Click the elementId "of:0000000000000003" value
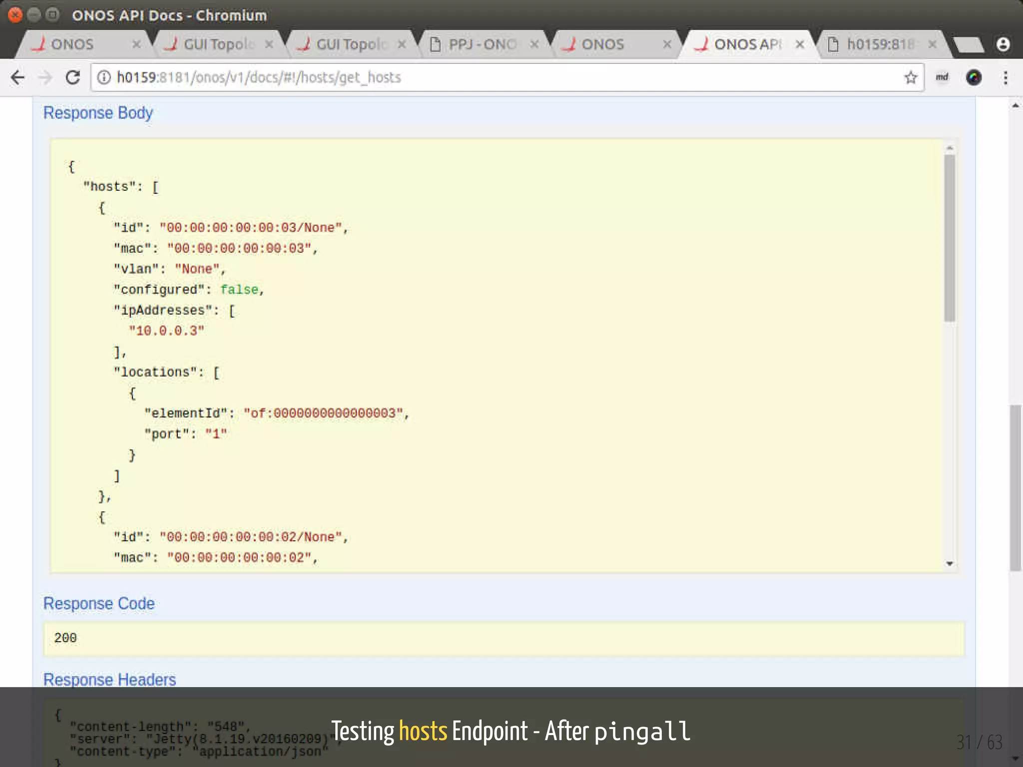Screen dimensions: 1023x767 (323, 413)
